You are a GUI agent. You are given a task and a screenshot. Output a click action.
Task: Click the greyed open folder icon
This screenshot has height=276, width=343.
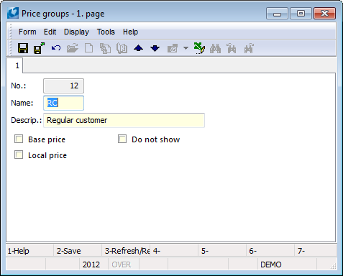tap(73, 48)
